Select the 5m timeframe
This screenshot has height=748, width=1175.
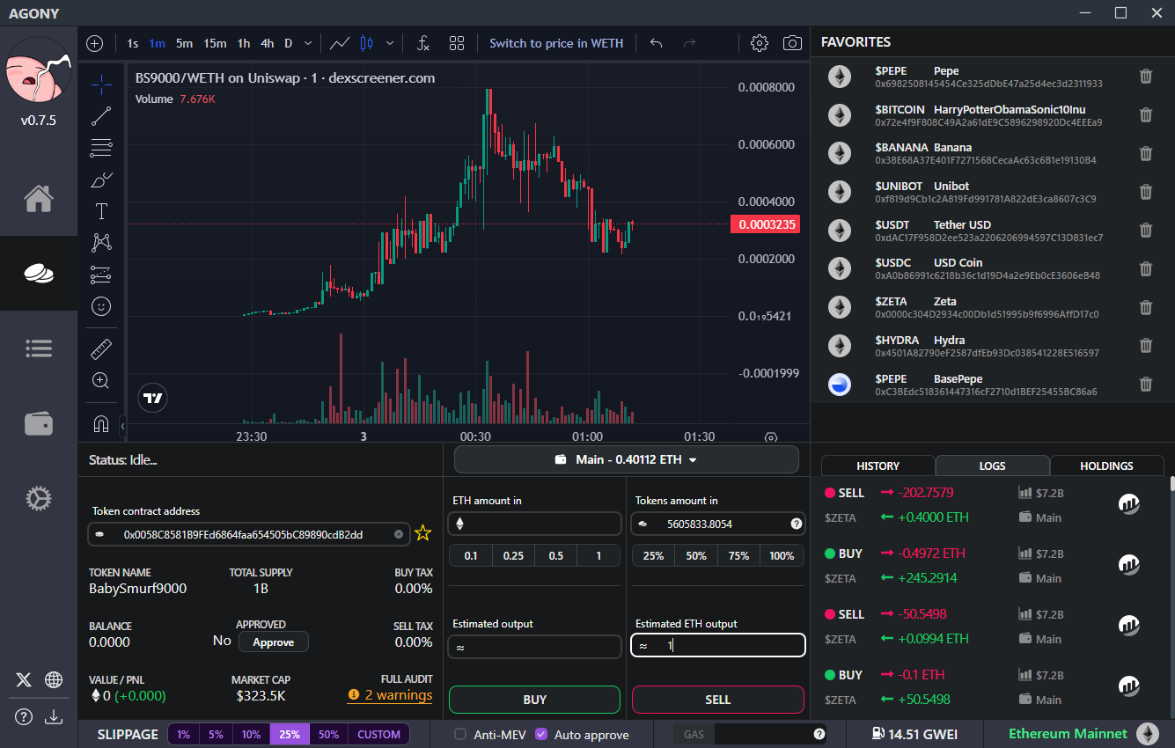tap(184, 43)
